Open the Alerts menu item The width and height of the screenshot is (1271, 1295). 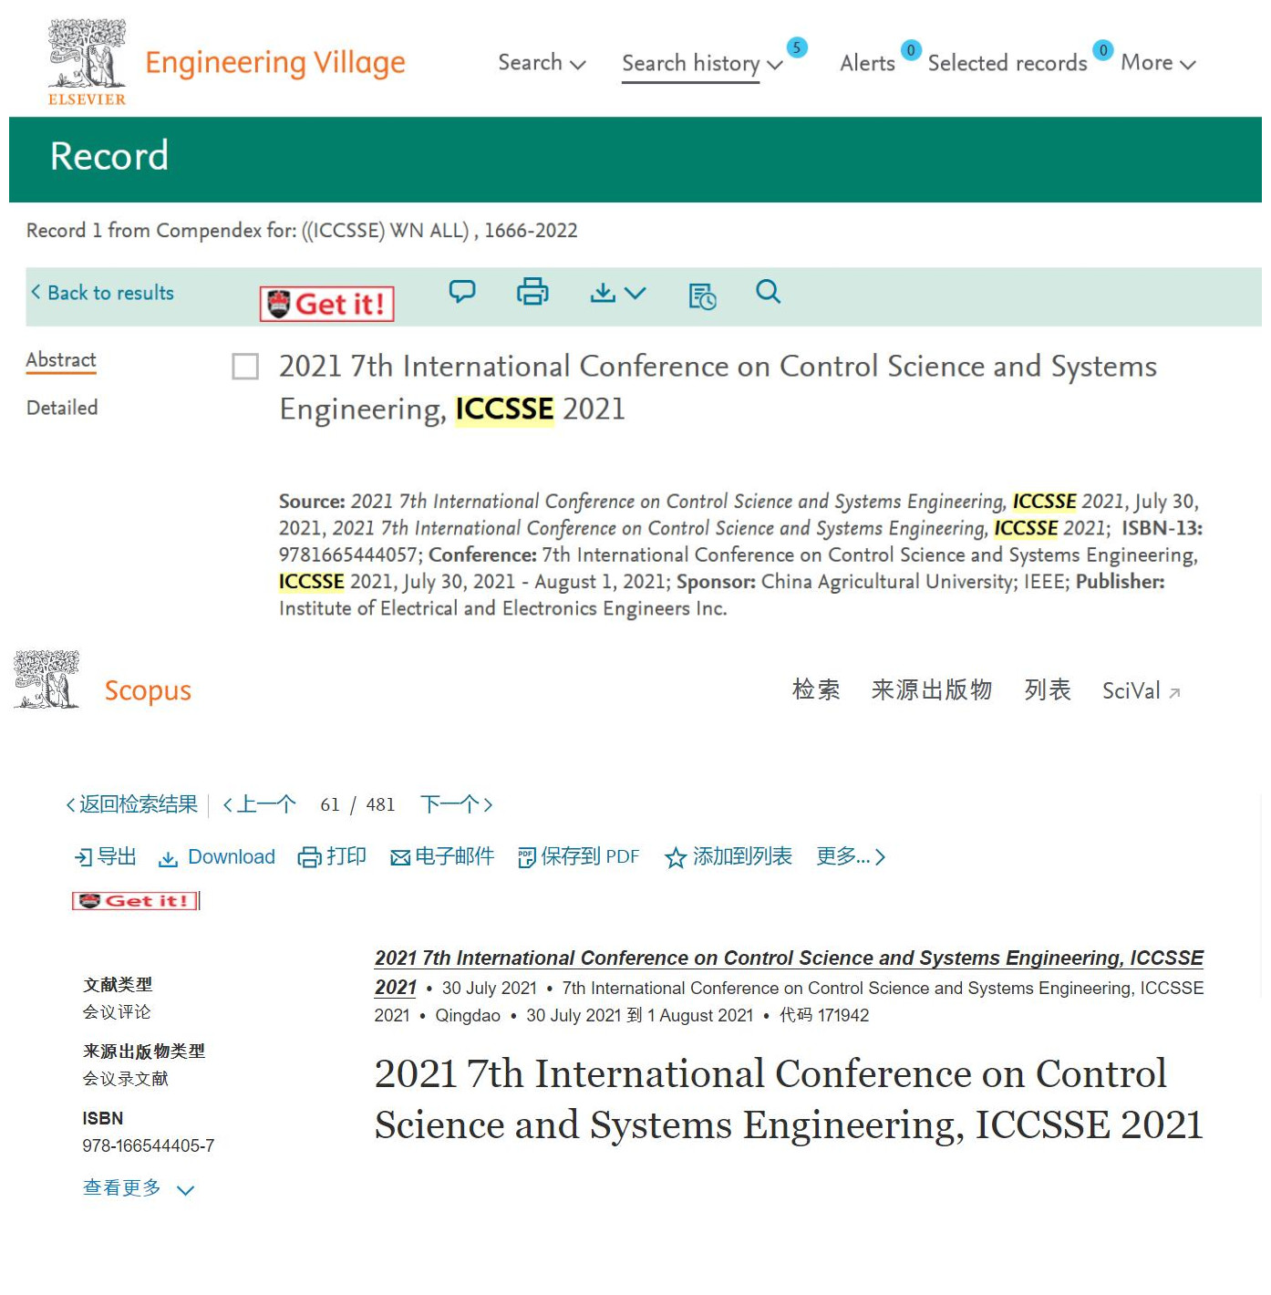tap(867, 63)
